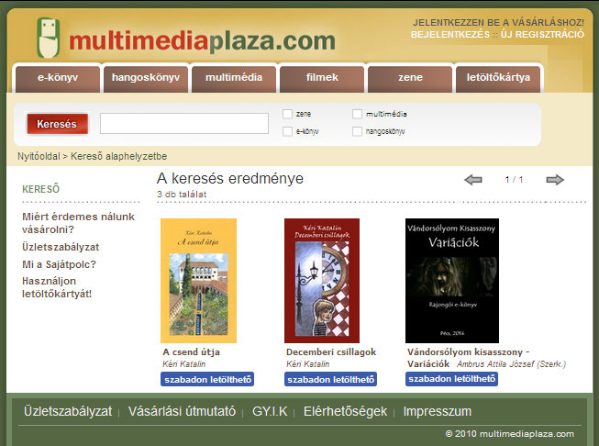
Task: Tick the zene search checkbox
Action: coord(287,114)
